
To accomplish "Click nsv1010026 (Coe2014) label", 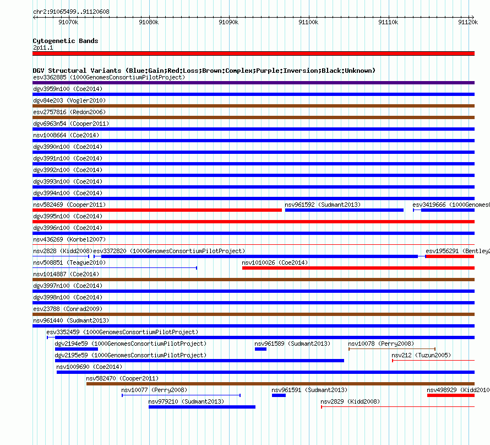I will 275,262.
